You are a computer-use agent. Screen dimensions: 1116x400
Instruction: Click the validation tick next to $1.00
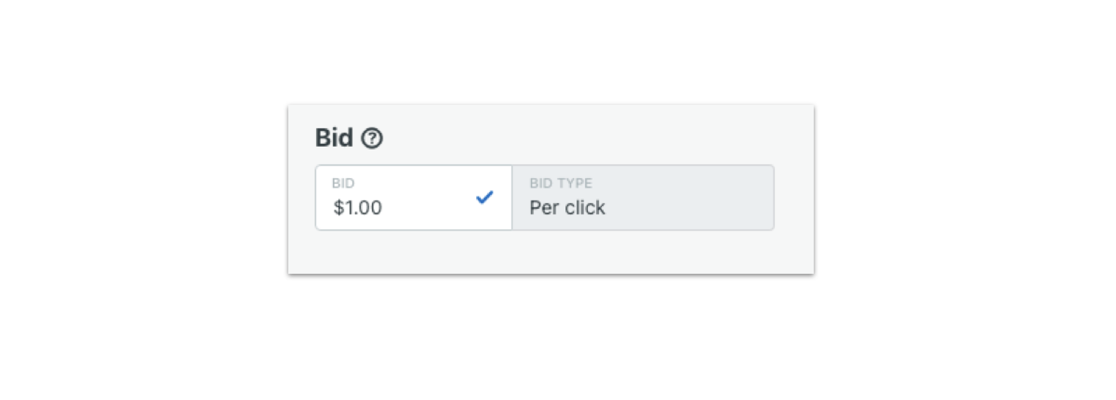point(484,198)
